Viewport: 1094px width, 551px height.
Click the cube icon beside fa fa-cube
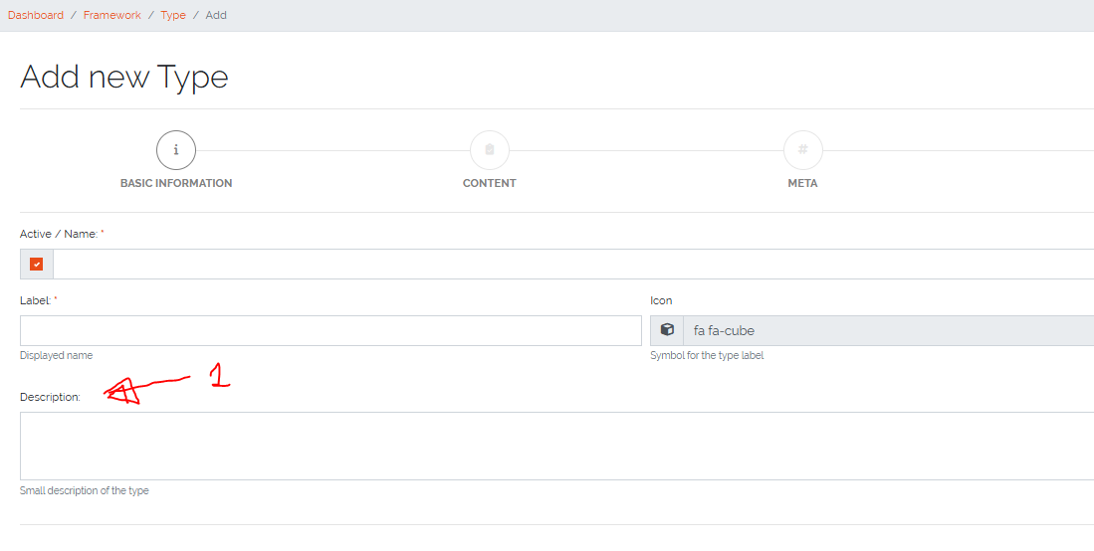pyautogui.click(x=667, y=330)
